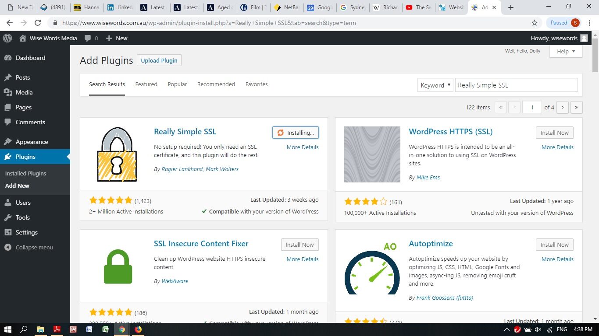Open a new browser tab
Image resolution: width=599 pixels, height=336 pixels.
[x=511, y=7]
